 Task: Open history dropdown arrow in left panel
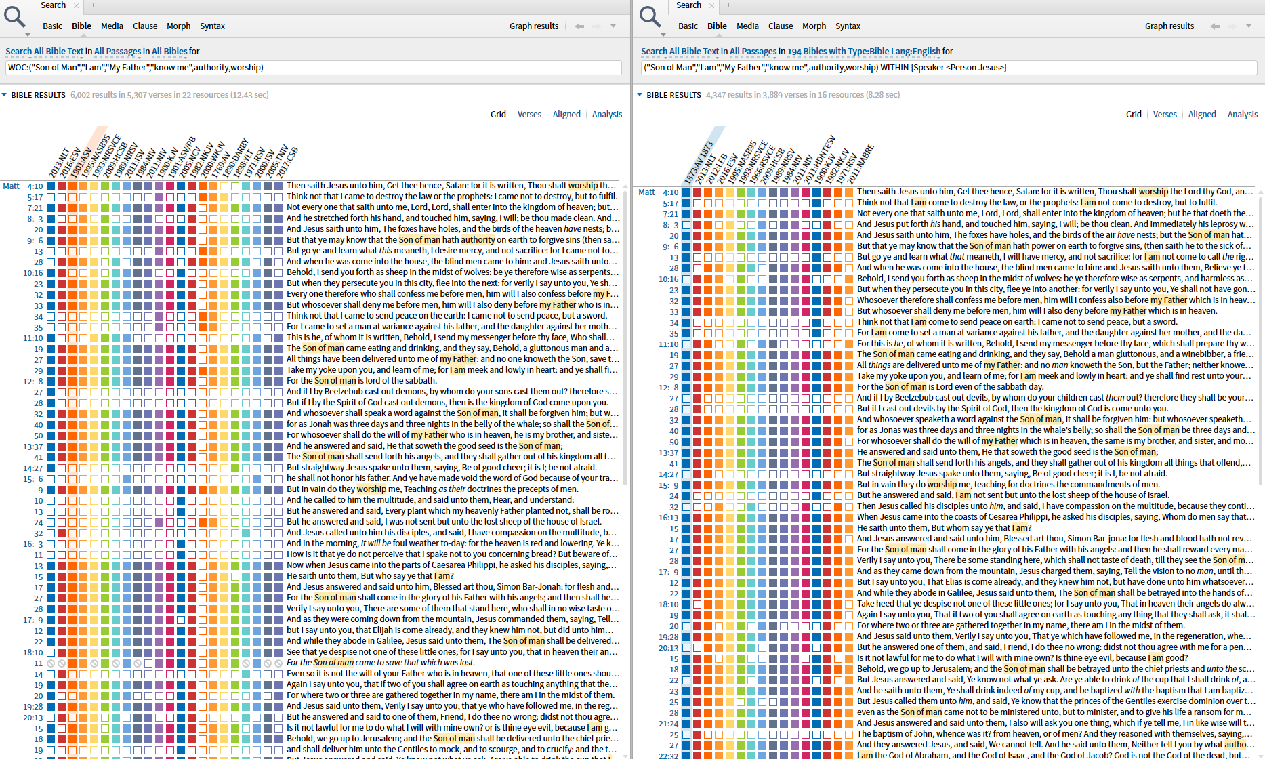(613, 26)
